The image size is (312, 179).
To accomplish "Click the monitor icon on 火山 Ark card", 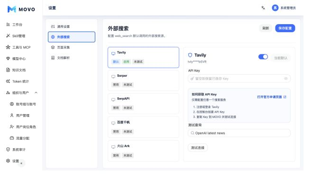I will click(x=113, y=147).
